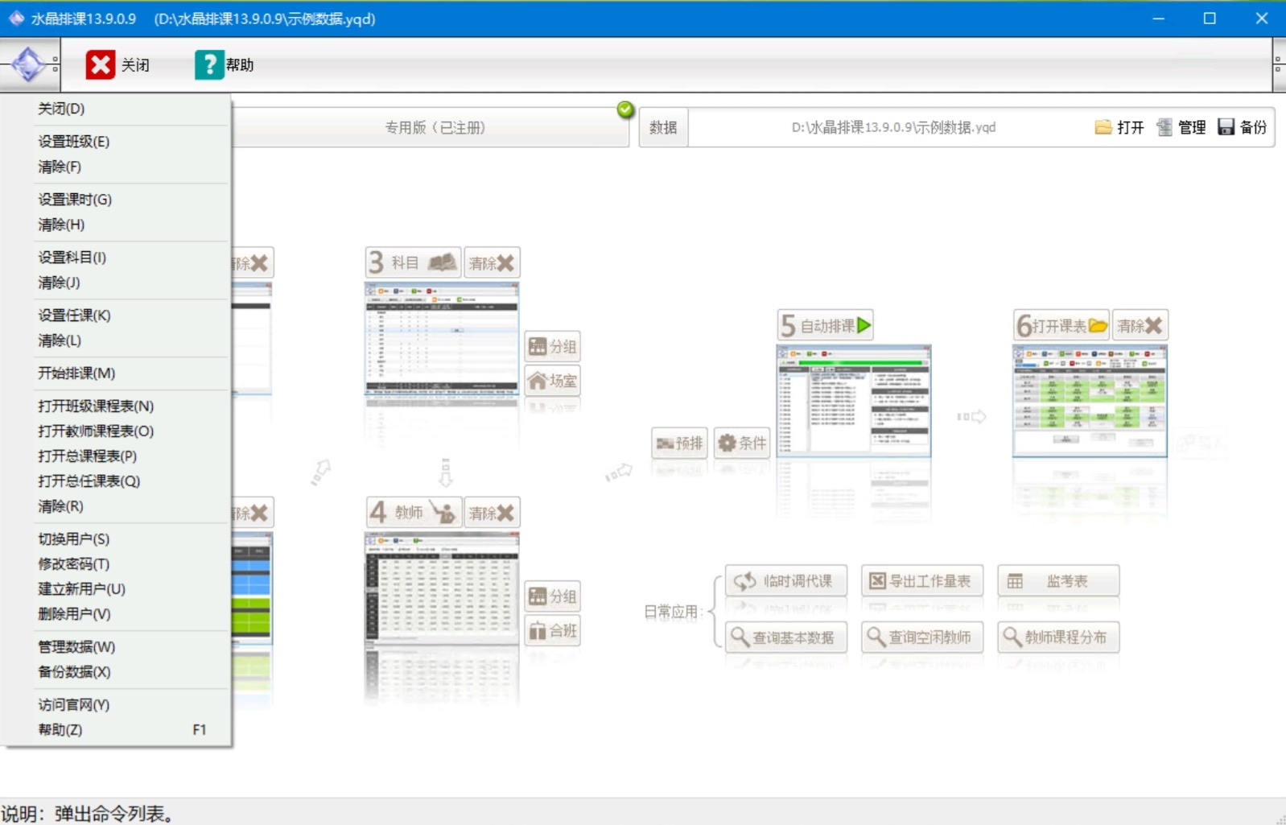Select menu item 建立新用户(U)
Viewport: 1286px width, 825px height.
click(x=117, y=589)
